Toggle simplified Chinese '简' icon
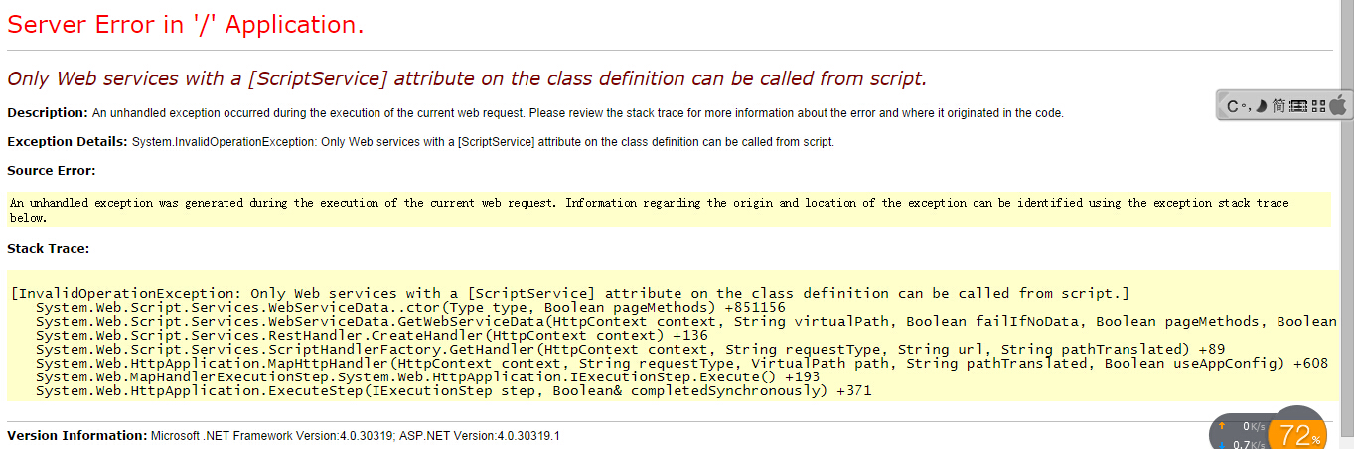 coord(1279,105)
